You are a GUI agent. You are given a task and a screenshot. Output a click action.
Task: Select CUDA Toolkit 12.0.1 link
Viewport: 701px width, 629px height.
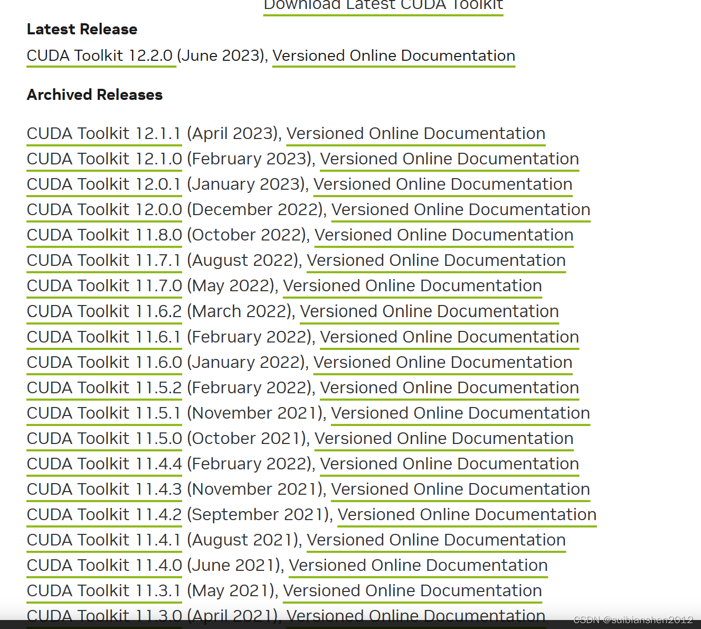click(104, 184)
